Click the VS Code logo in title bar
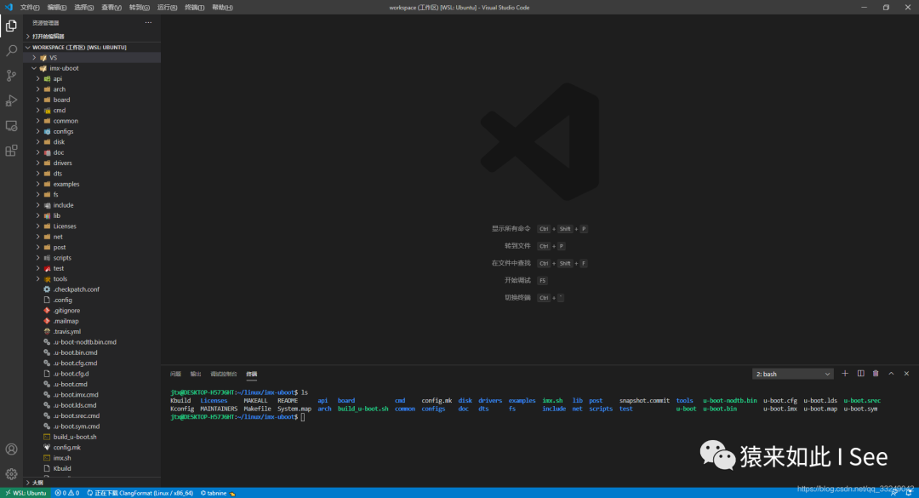This screenshot has width=919, height=498. click(9, 7)
